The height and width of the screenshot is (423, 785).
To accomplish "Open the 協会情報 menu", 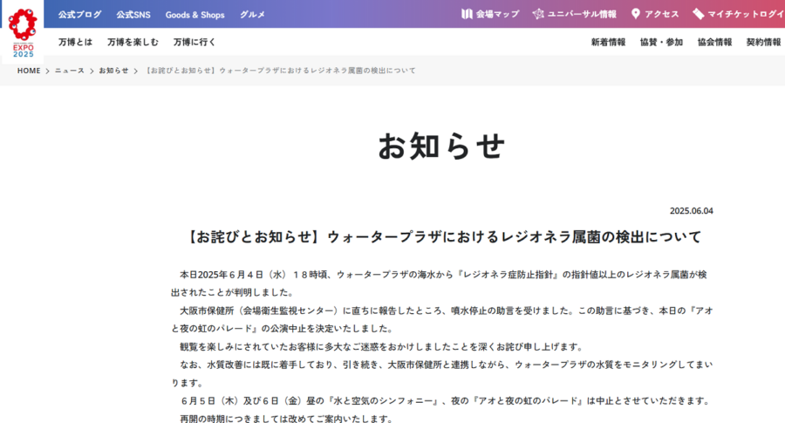I will (x=714, y=42).
